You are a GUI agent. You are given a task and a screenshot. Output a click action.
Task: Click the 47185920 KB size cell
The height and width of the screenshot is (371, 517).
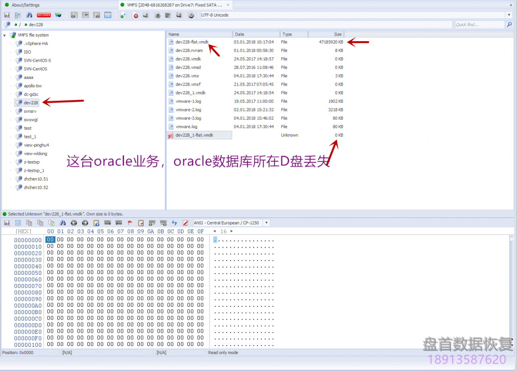coord(331,42)
